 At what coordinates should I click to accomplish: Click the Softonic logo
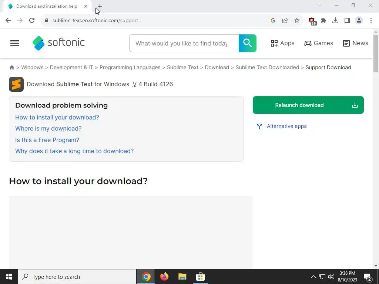58,43
